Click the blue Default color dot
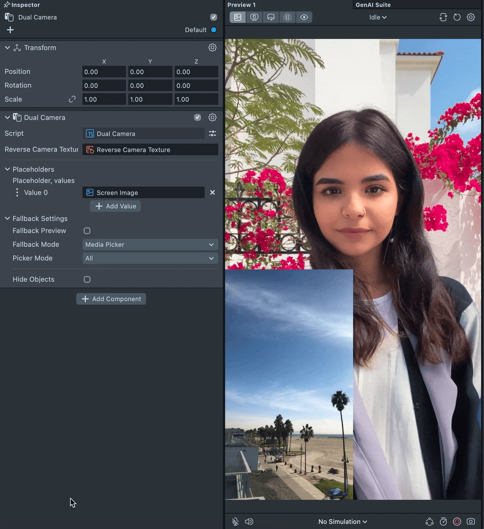Screen dimensions: 484x529 [214, 30]
